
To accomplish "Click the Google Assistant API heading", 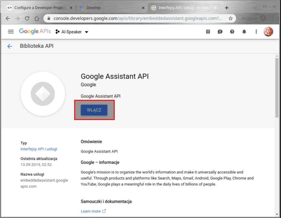I will [115, 76].
